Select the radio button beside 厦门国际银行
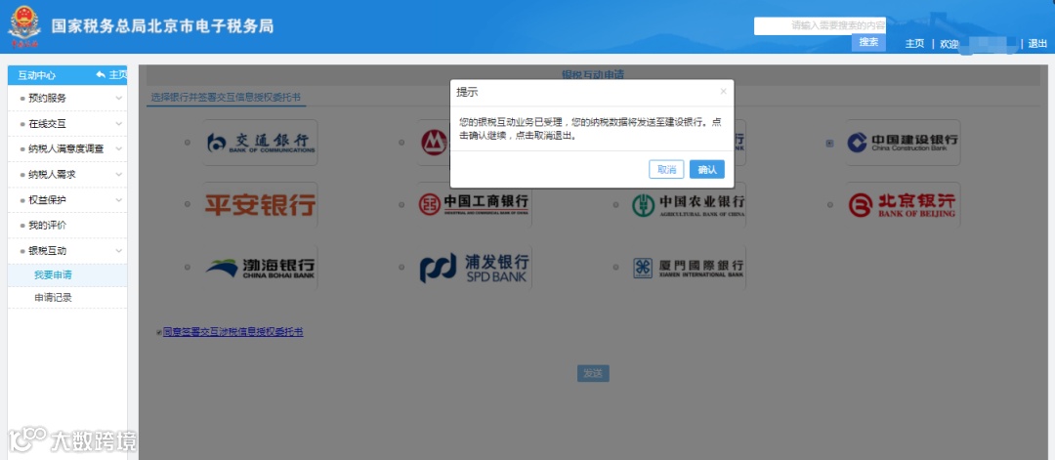 click(615, 267)
